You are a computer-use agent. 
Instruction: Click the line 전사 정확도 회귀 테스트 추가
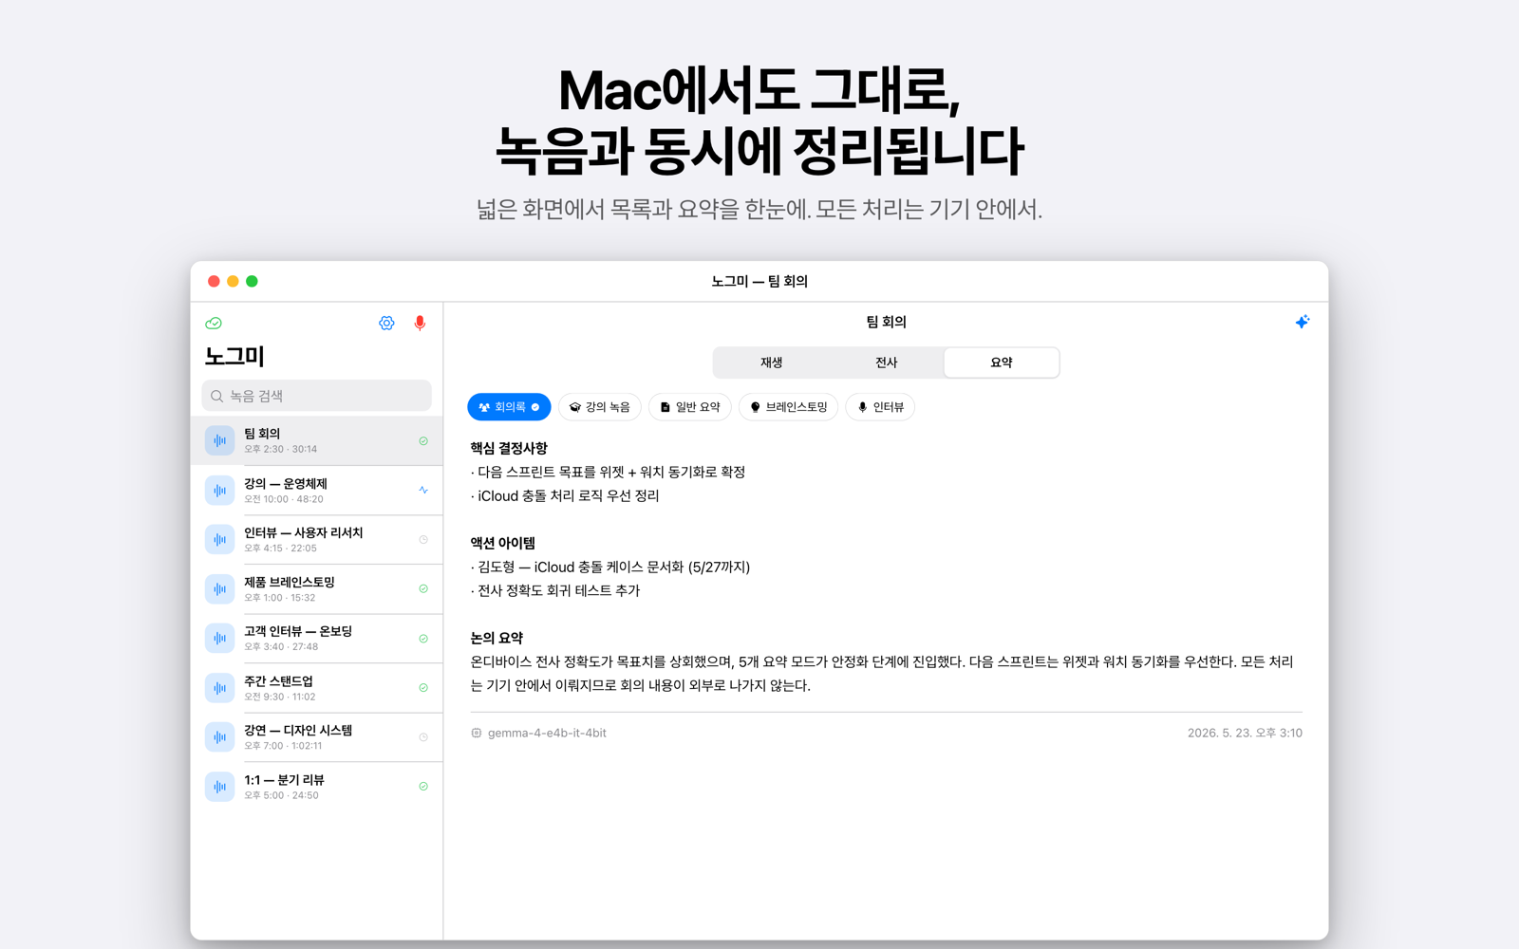(x=555, y=590)
